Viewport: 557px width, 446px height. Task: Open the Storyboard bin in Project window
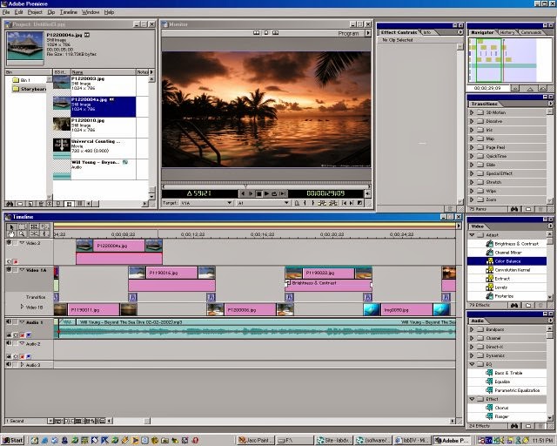tap(30, 88)
